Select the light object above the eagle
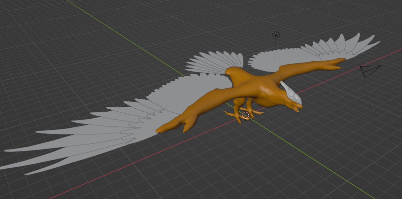This screenshot has height=199, width=402. [276, 35]
